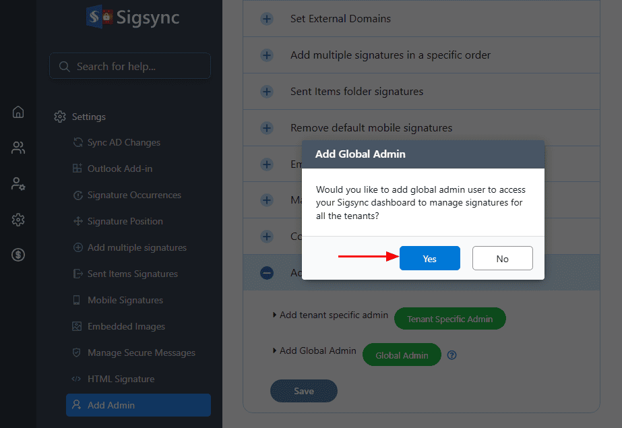Click the home icon in left rail
This screenshot has width=622, height=428.
[18, 112]
